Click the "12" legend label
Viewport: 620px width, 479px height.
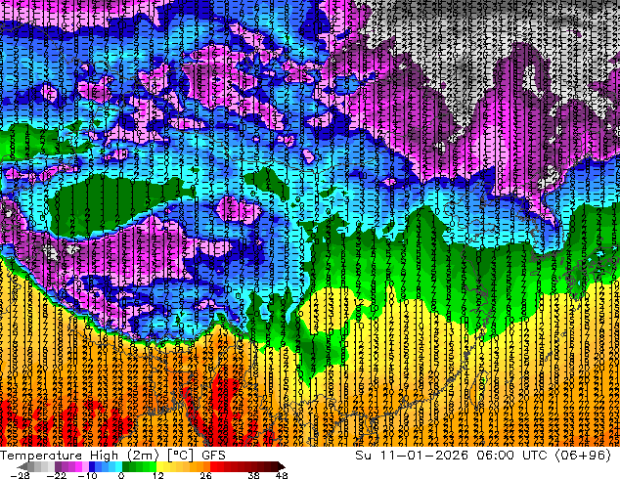pyautogui.click(x=158, y=475)
